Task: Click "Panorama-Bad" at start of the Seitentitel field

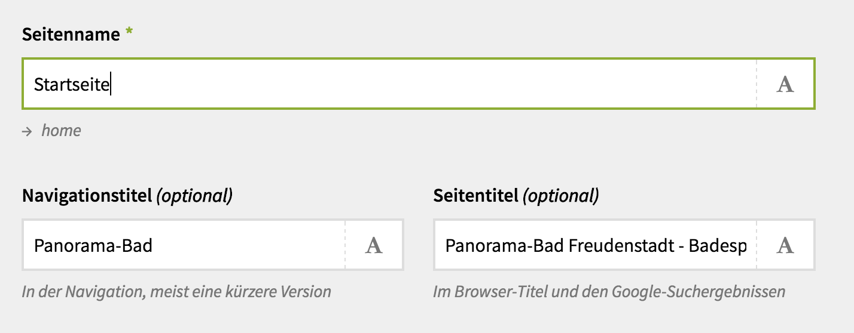Action: [x=505, y=245]
